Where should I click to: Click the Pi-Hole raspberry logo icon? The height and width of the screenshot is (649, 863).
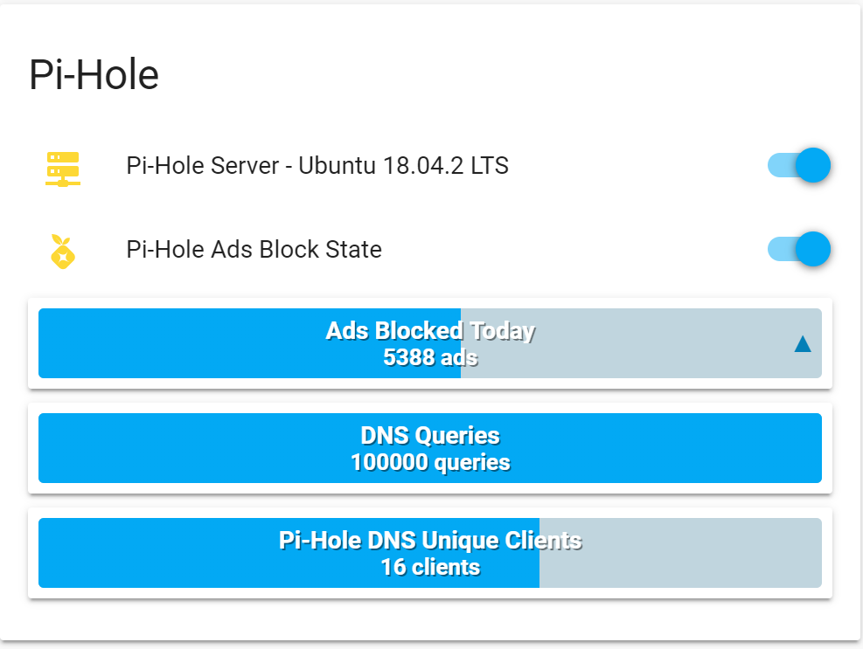pos(63,252)
